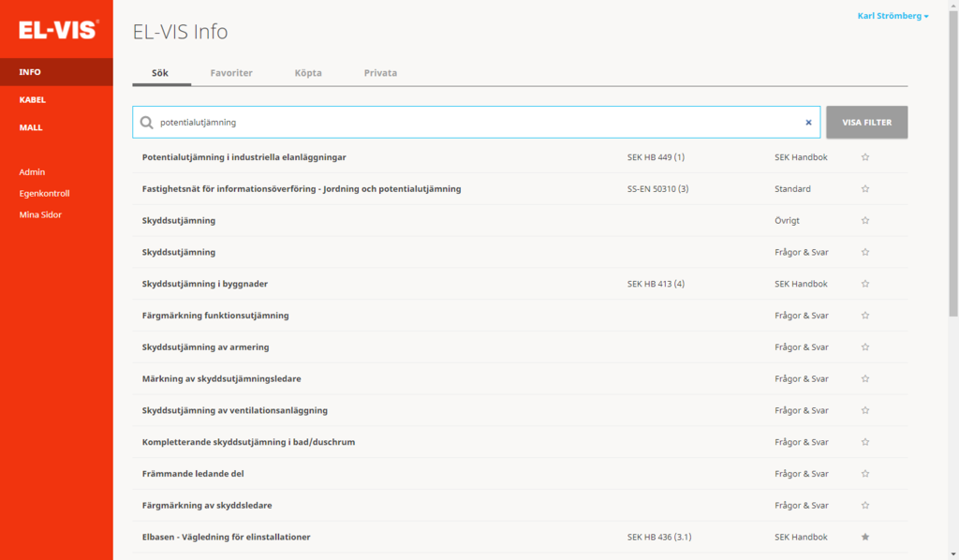Image resolution: width=959 pixels, height=560 pixels.
Task: Click the search field containing 'potentialutjämning'
Action: tap(477, 123)
